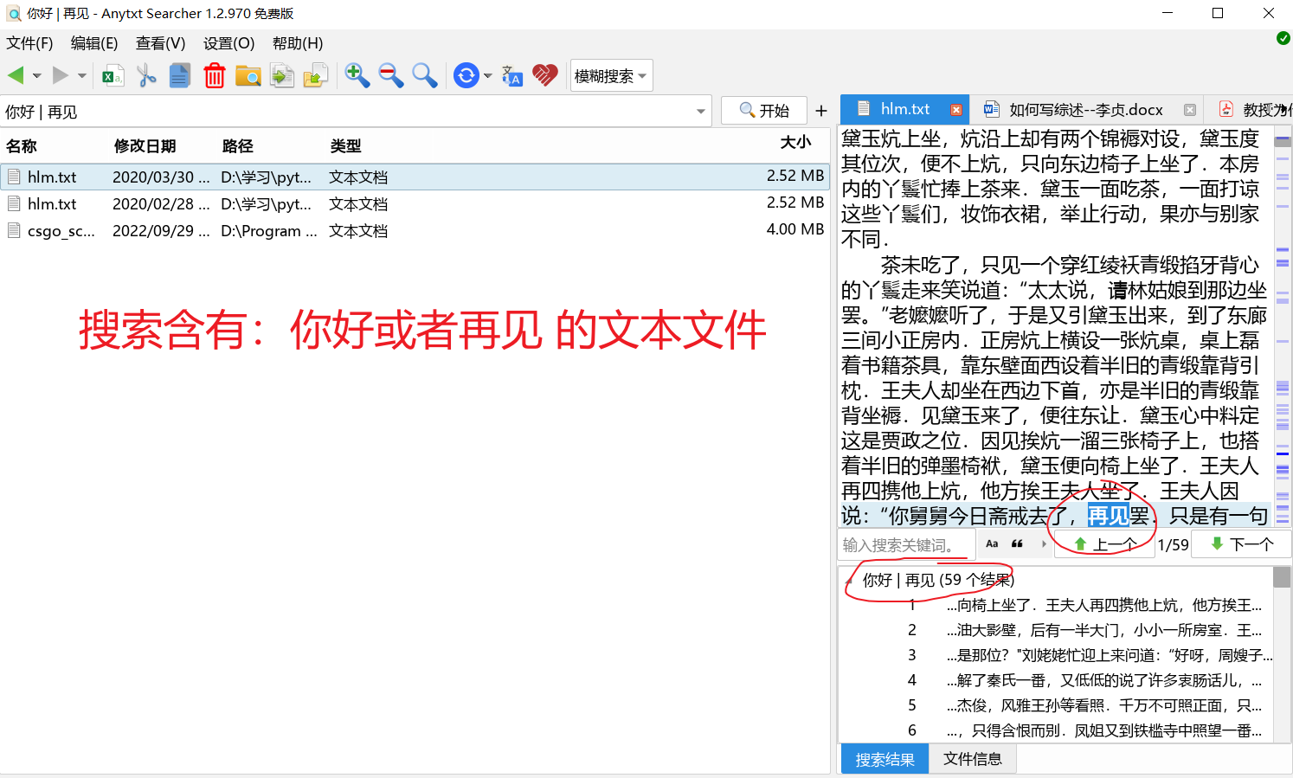Open the Forward history dropdown arrow

pos(82,76)
